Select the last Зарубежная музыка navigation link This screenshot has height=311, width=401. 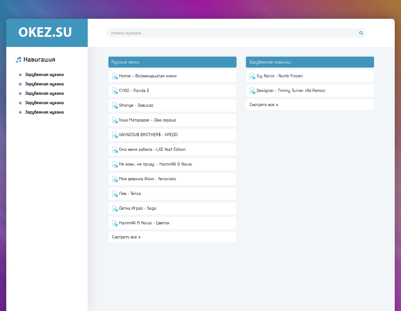pos(44,112)
